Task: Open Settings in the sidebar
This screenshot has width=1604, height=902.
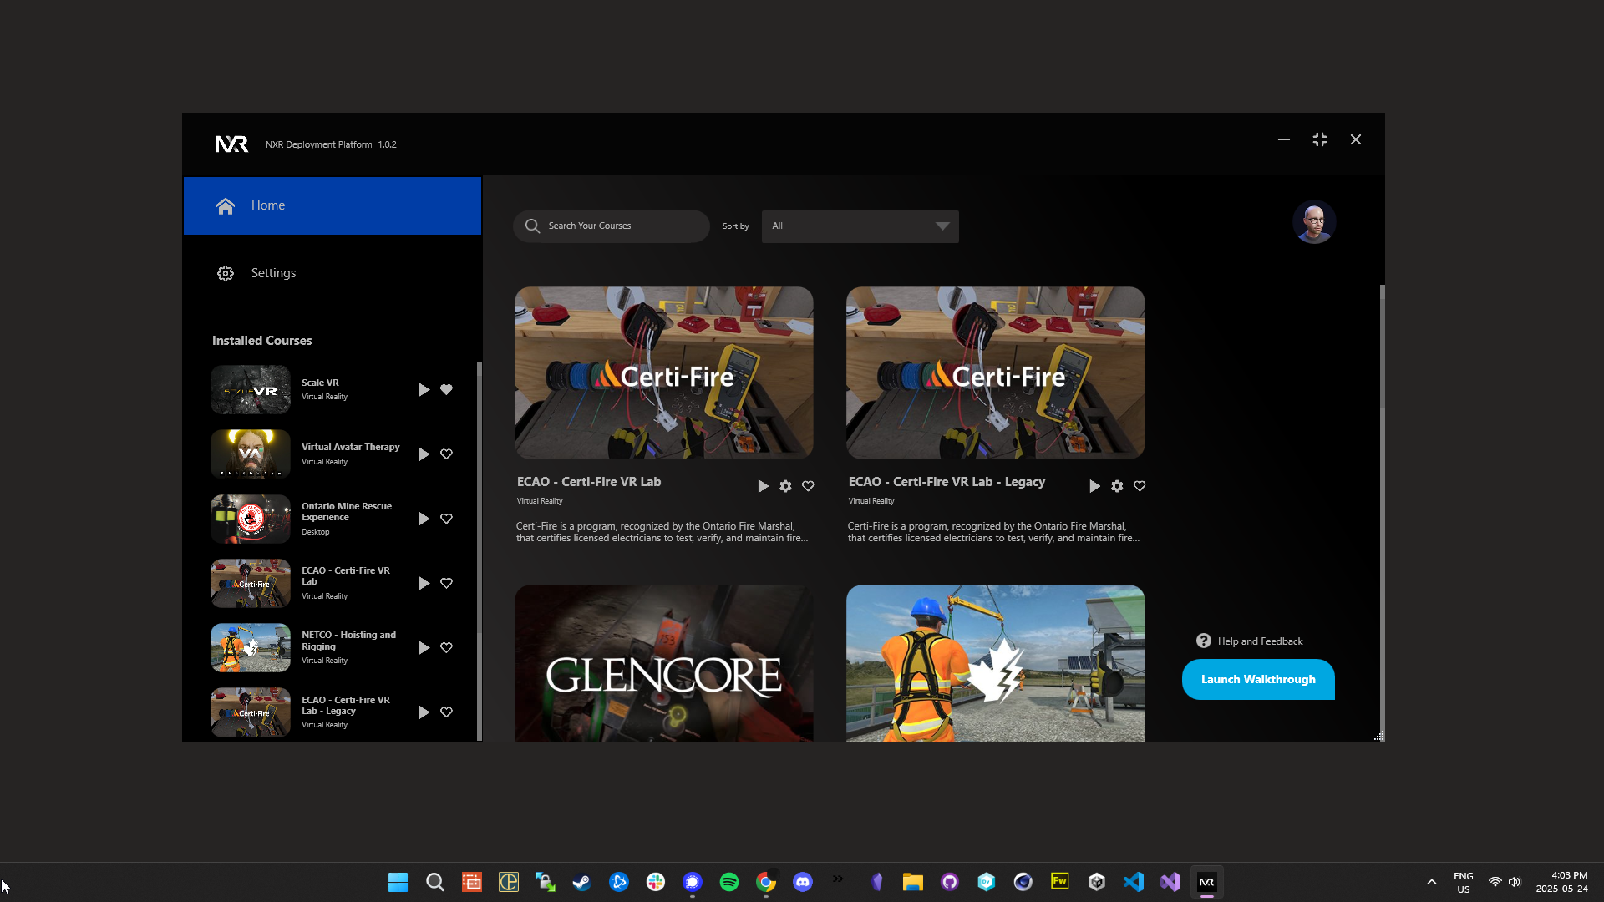Action: 273,273
